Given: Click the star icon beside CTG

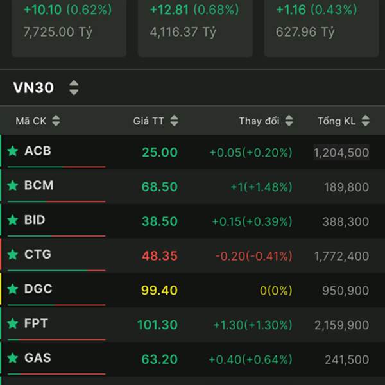Looking at the screenshot, I should pyautogui.click(x=13, y=255).
